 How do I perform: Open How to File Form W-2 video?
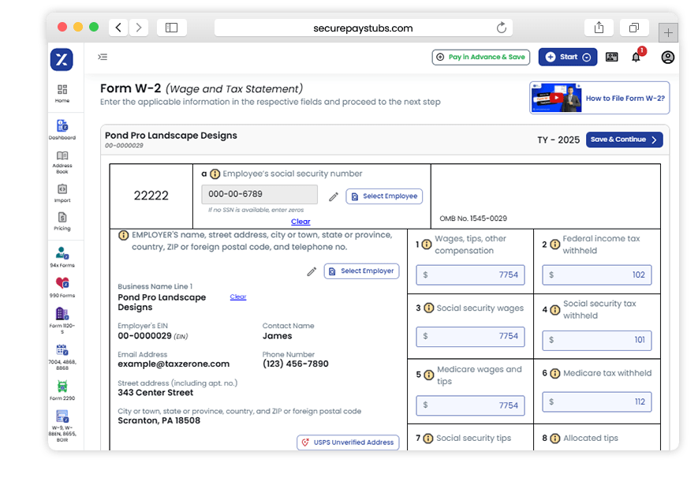pos(599,98)
